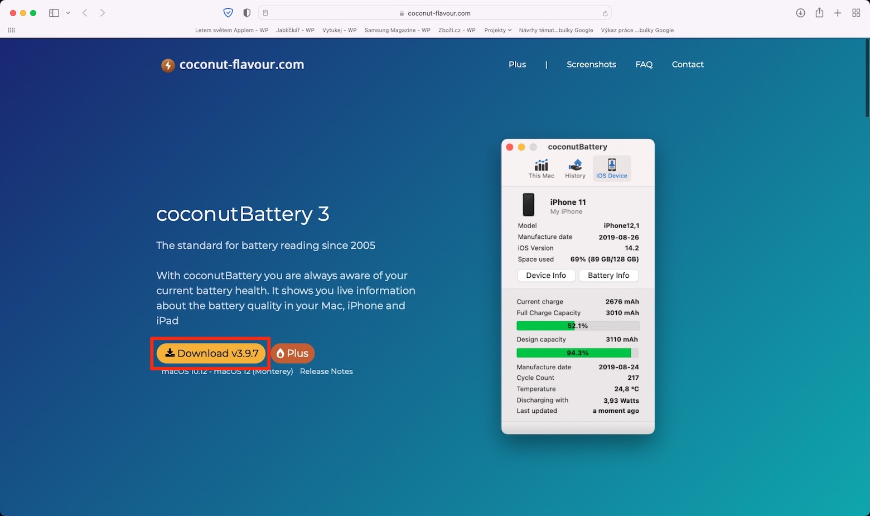Show Safari downloads list
The image size is (870, 516).
click(800, 13)
